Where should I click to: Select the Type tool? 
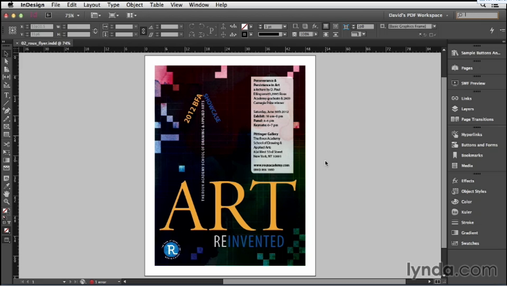click(6, 95)
